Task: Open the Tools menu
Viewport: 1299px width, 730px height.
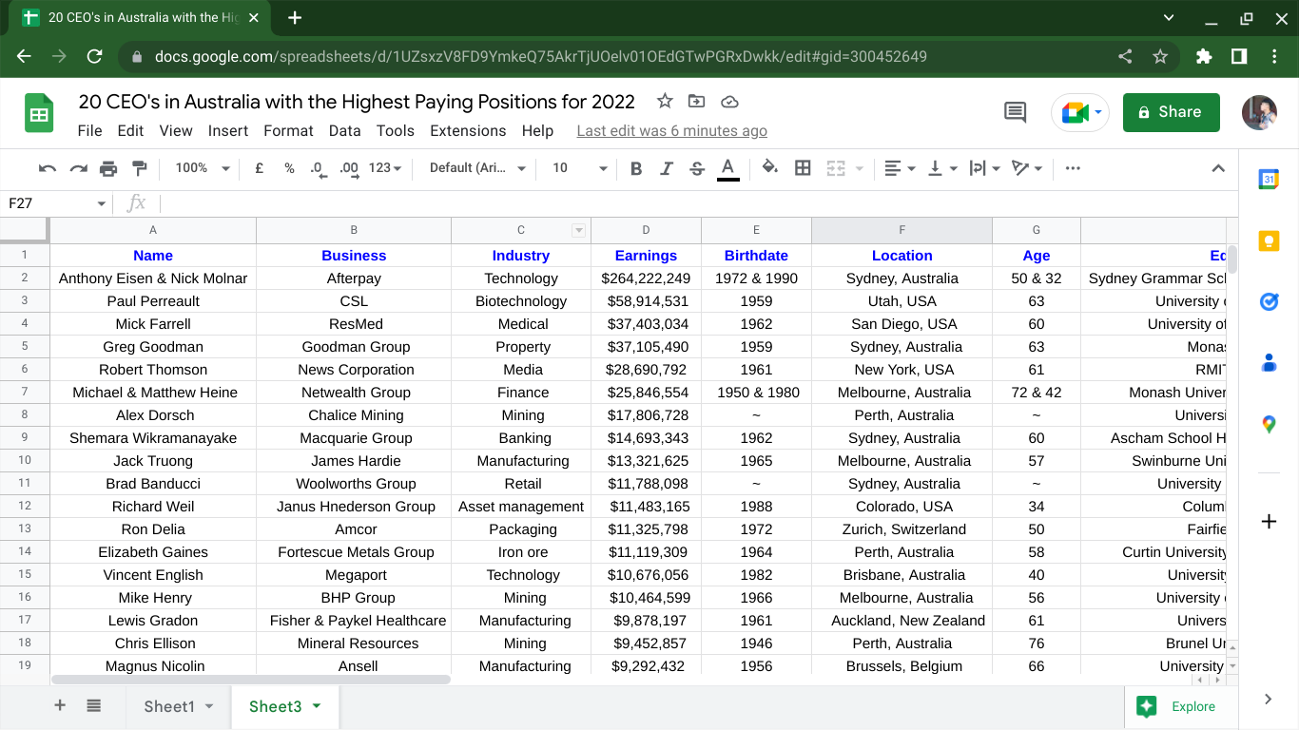Action: pos(396,131)
